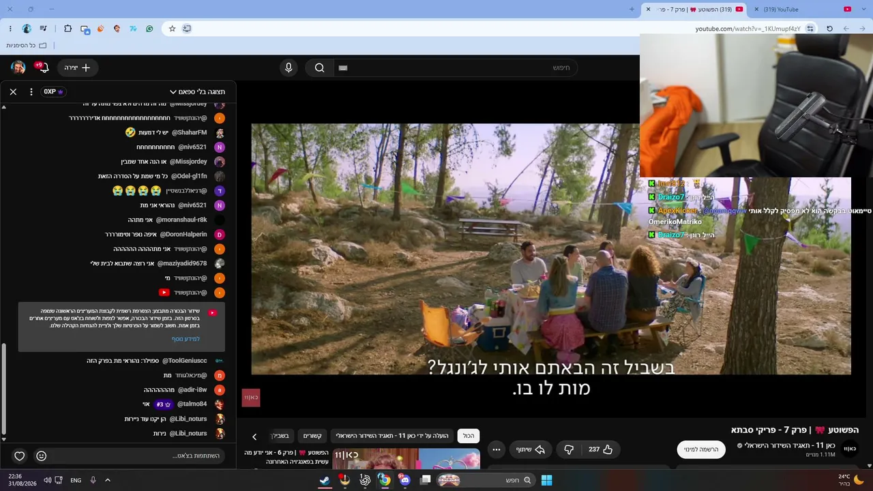This screenshot has height=491, width=873.
Task: Click the YouTube search magnifier button
Action: point(319,68)
